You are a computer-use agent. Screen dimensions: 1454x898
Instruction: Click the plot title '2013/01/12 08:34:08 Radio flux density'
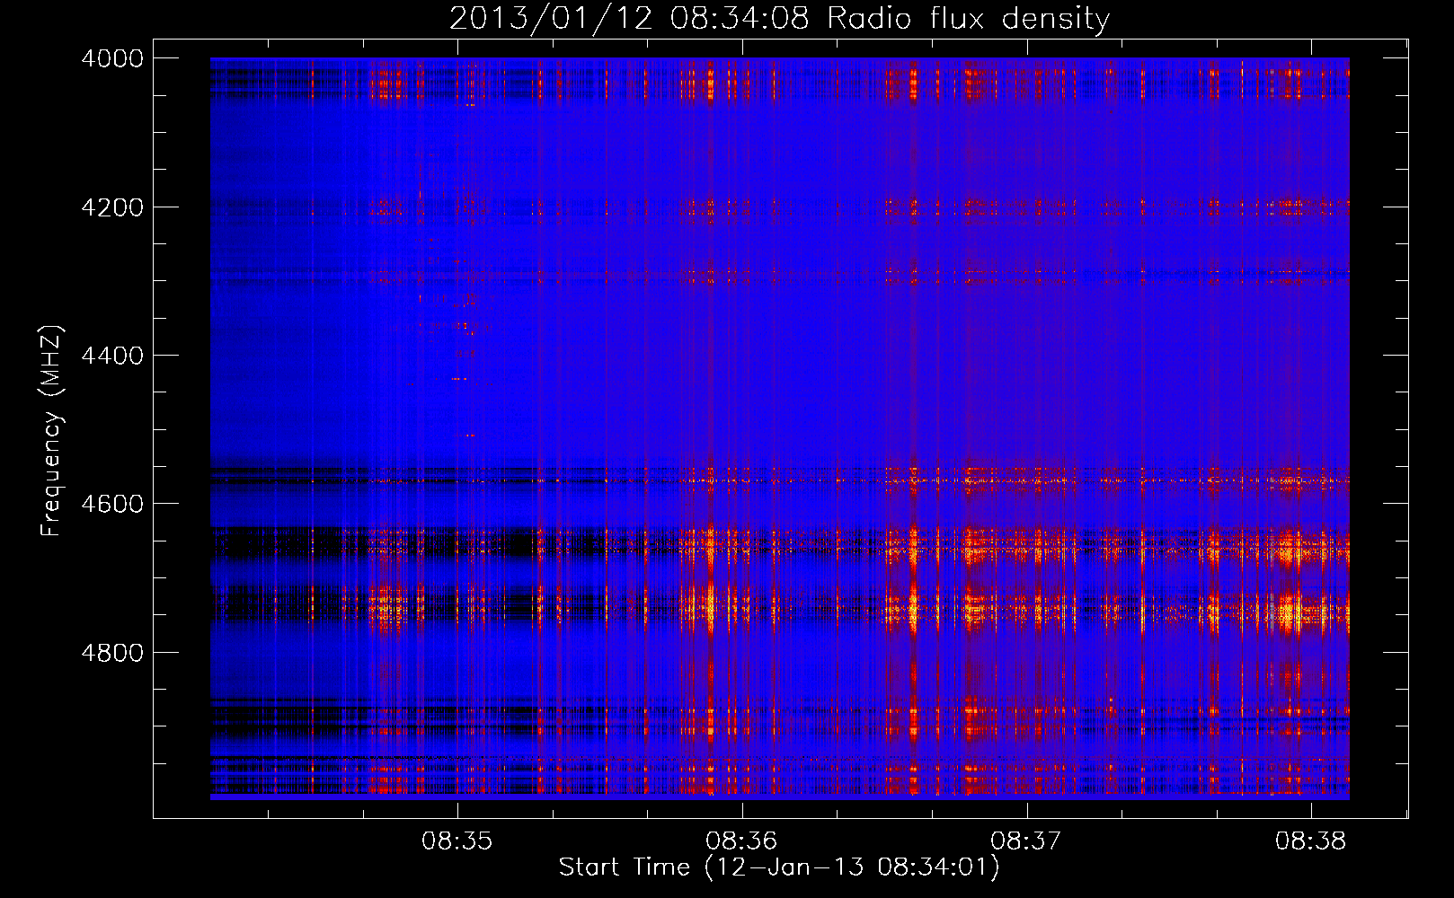[779, 18]
